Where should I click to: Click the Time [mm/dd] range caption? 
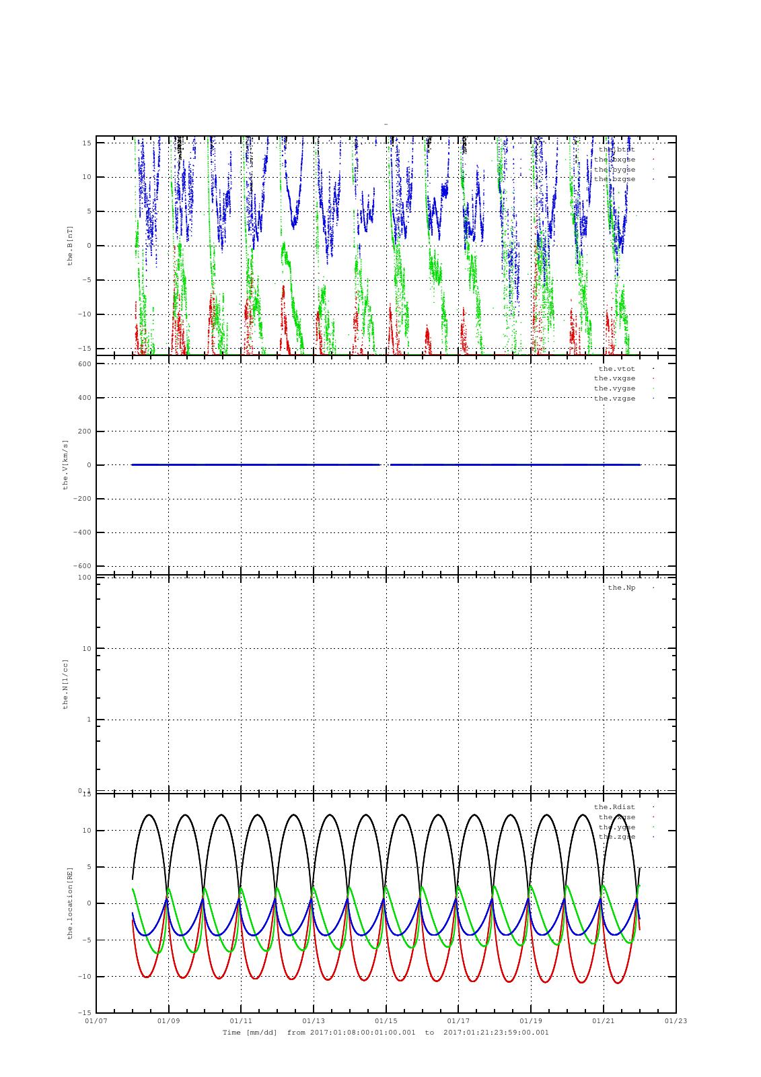(x=386, y=1033)
